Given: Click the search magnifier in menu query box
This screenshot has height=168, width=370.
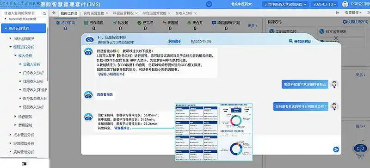Looking at the screenshot, I should pyautogui.click(x=44, y=13).
